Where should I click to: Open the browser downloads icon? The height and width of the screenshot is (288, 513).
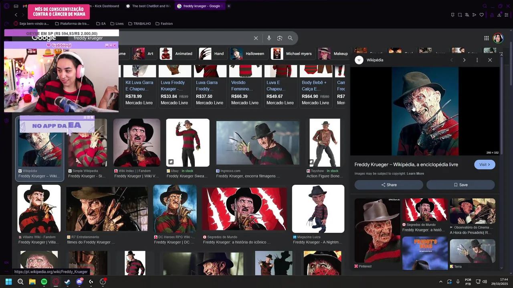499,15
